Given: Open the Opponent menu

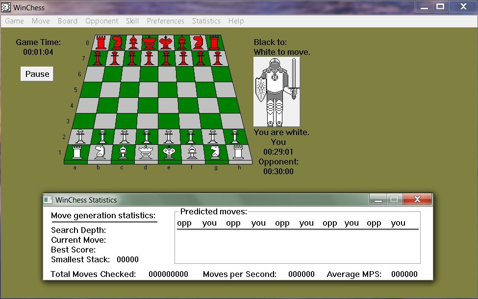Looking at the screenshot, I should tap(101, 21).
